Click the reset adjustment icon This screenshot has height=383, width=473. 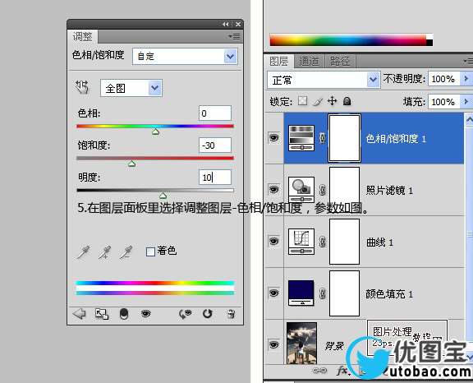point(207,314)
